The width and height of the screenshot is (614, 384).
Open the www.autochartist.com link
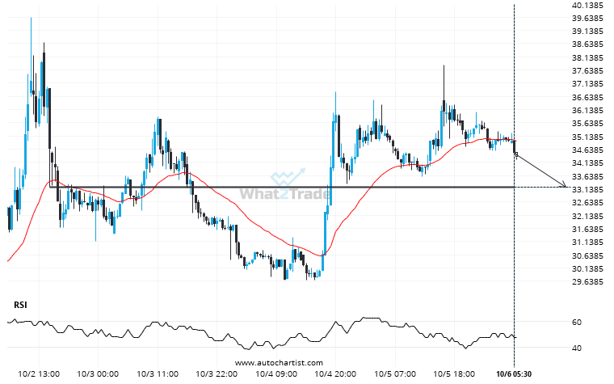click(280, 363)
